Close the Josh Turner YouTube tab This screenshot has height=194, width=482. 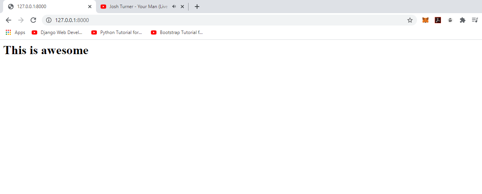point(182,7)
